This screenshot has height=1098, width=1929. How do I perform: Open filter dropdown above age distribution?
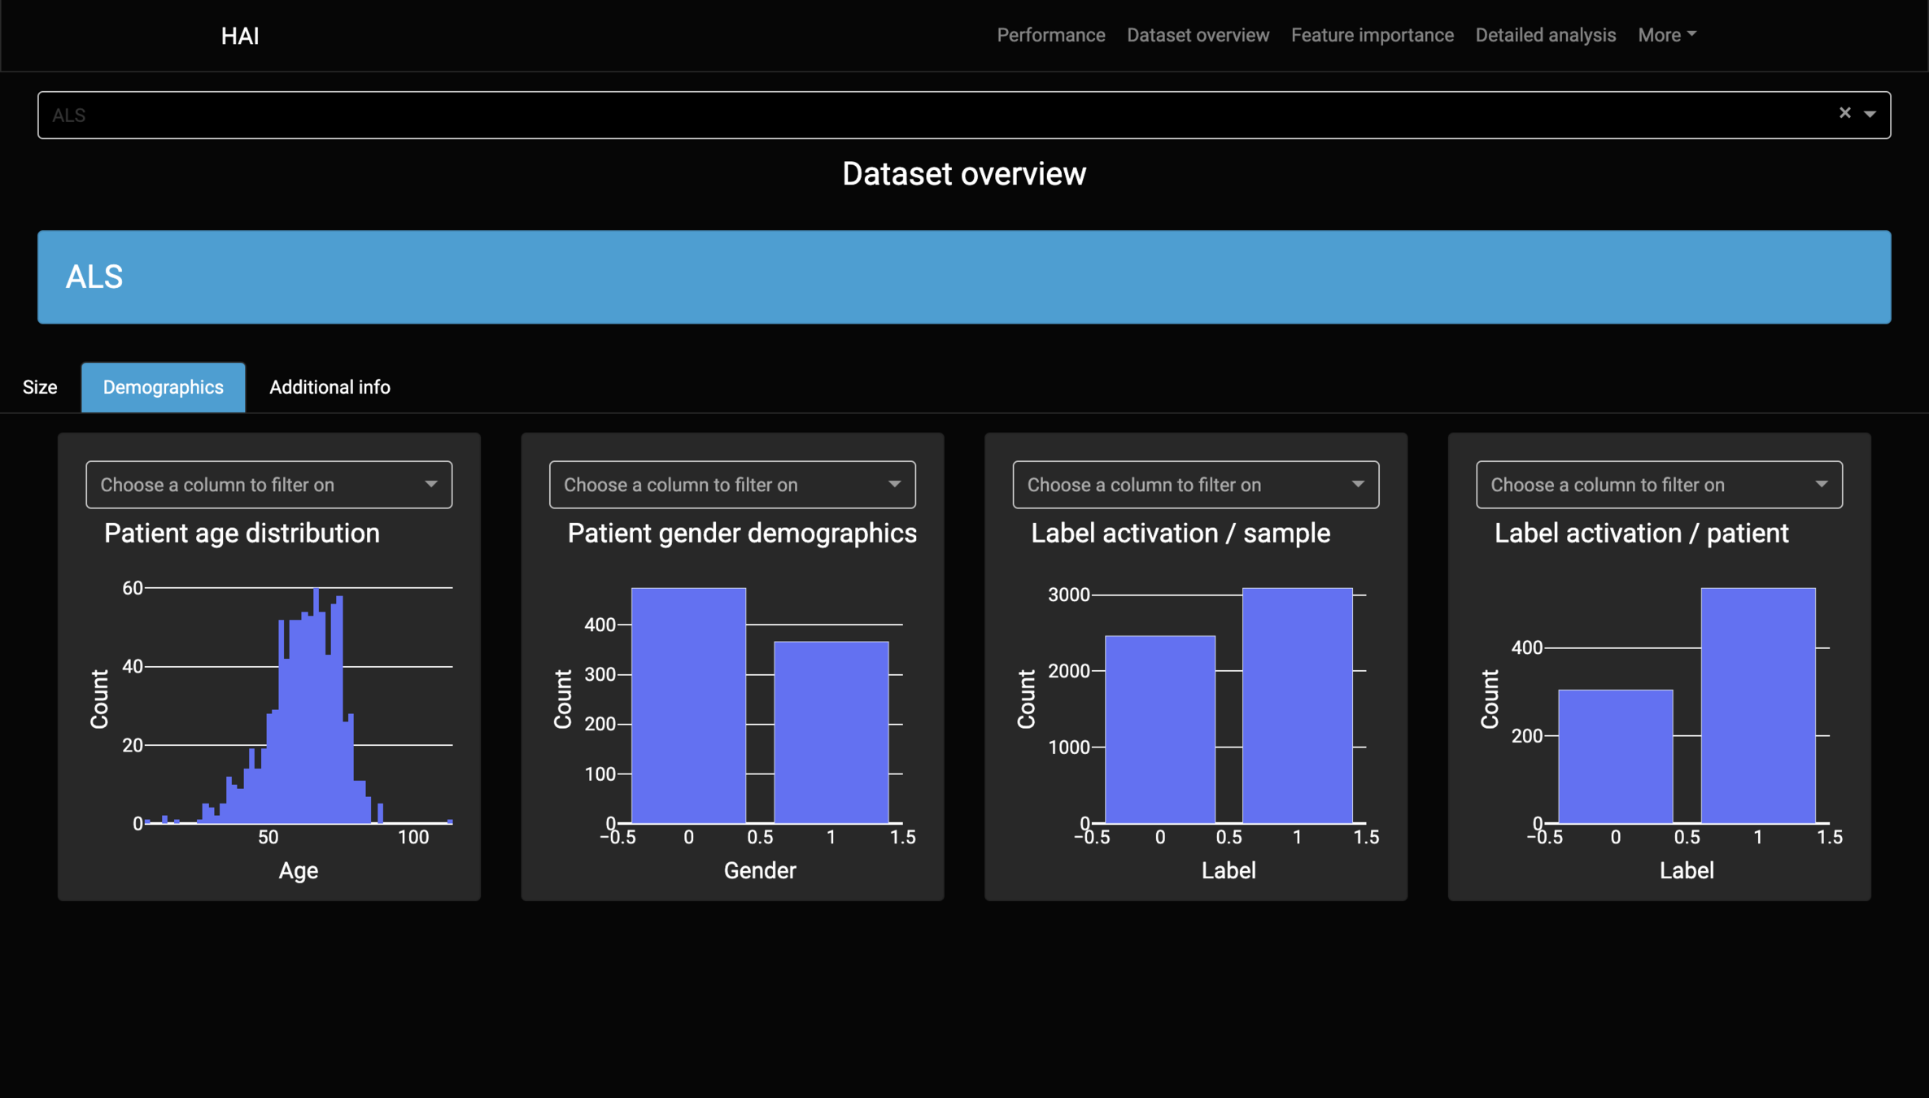point(268,485)
